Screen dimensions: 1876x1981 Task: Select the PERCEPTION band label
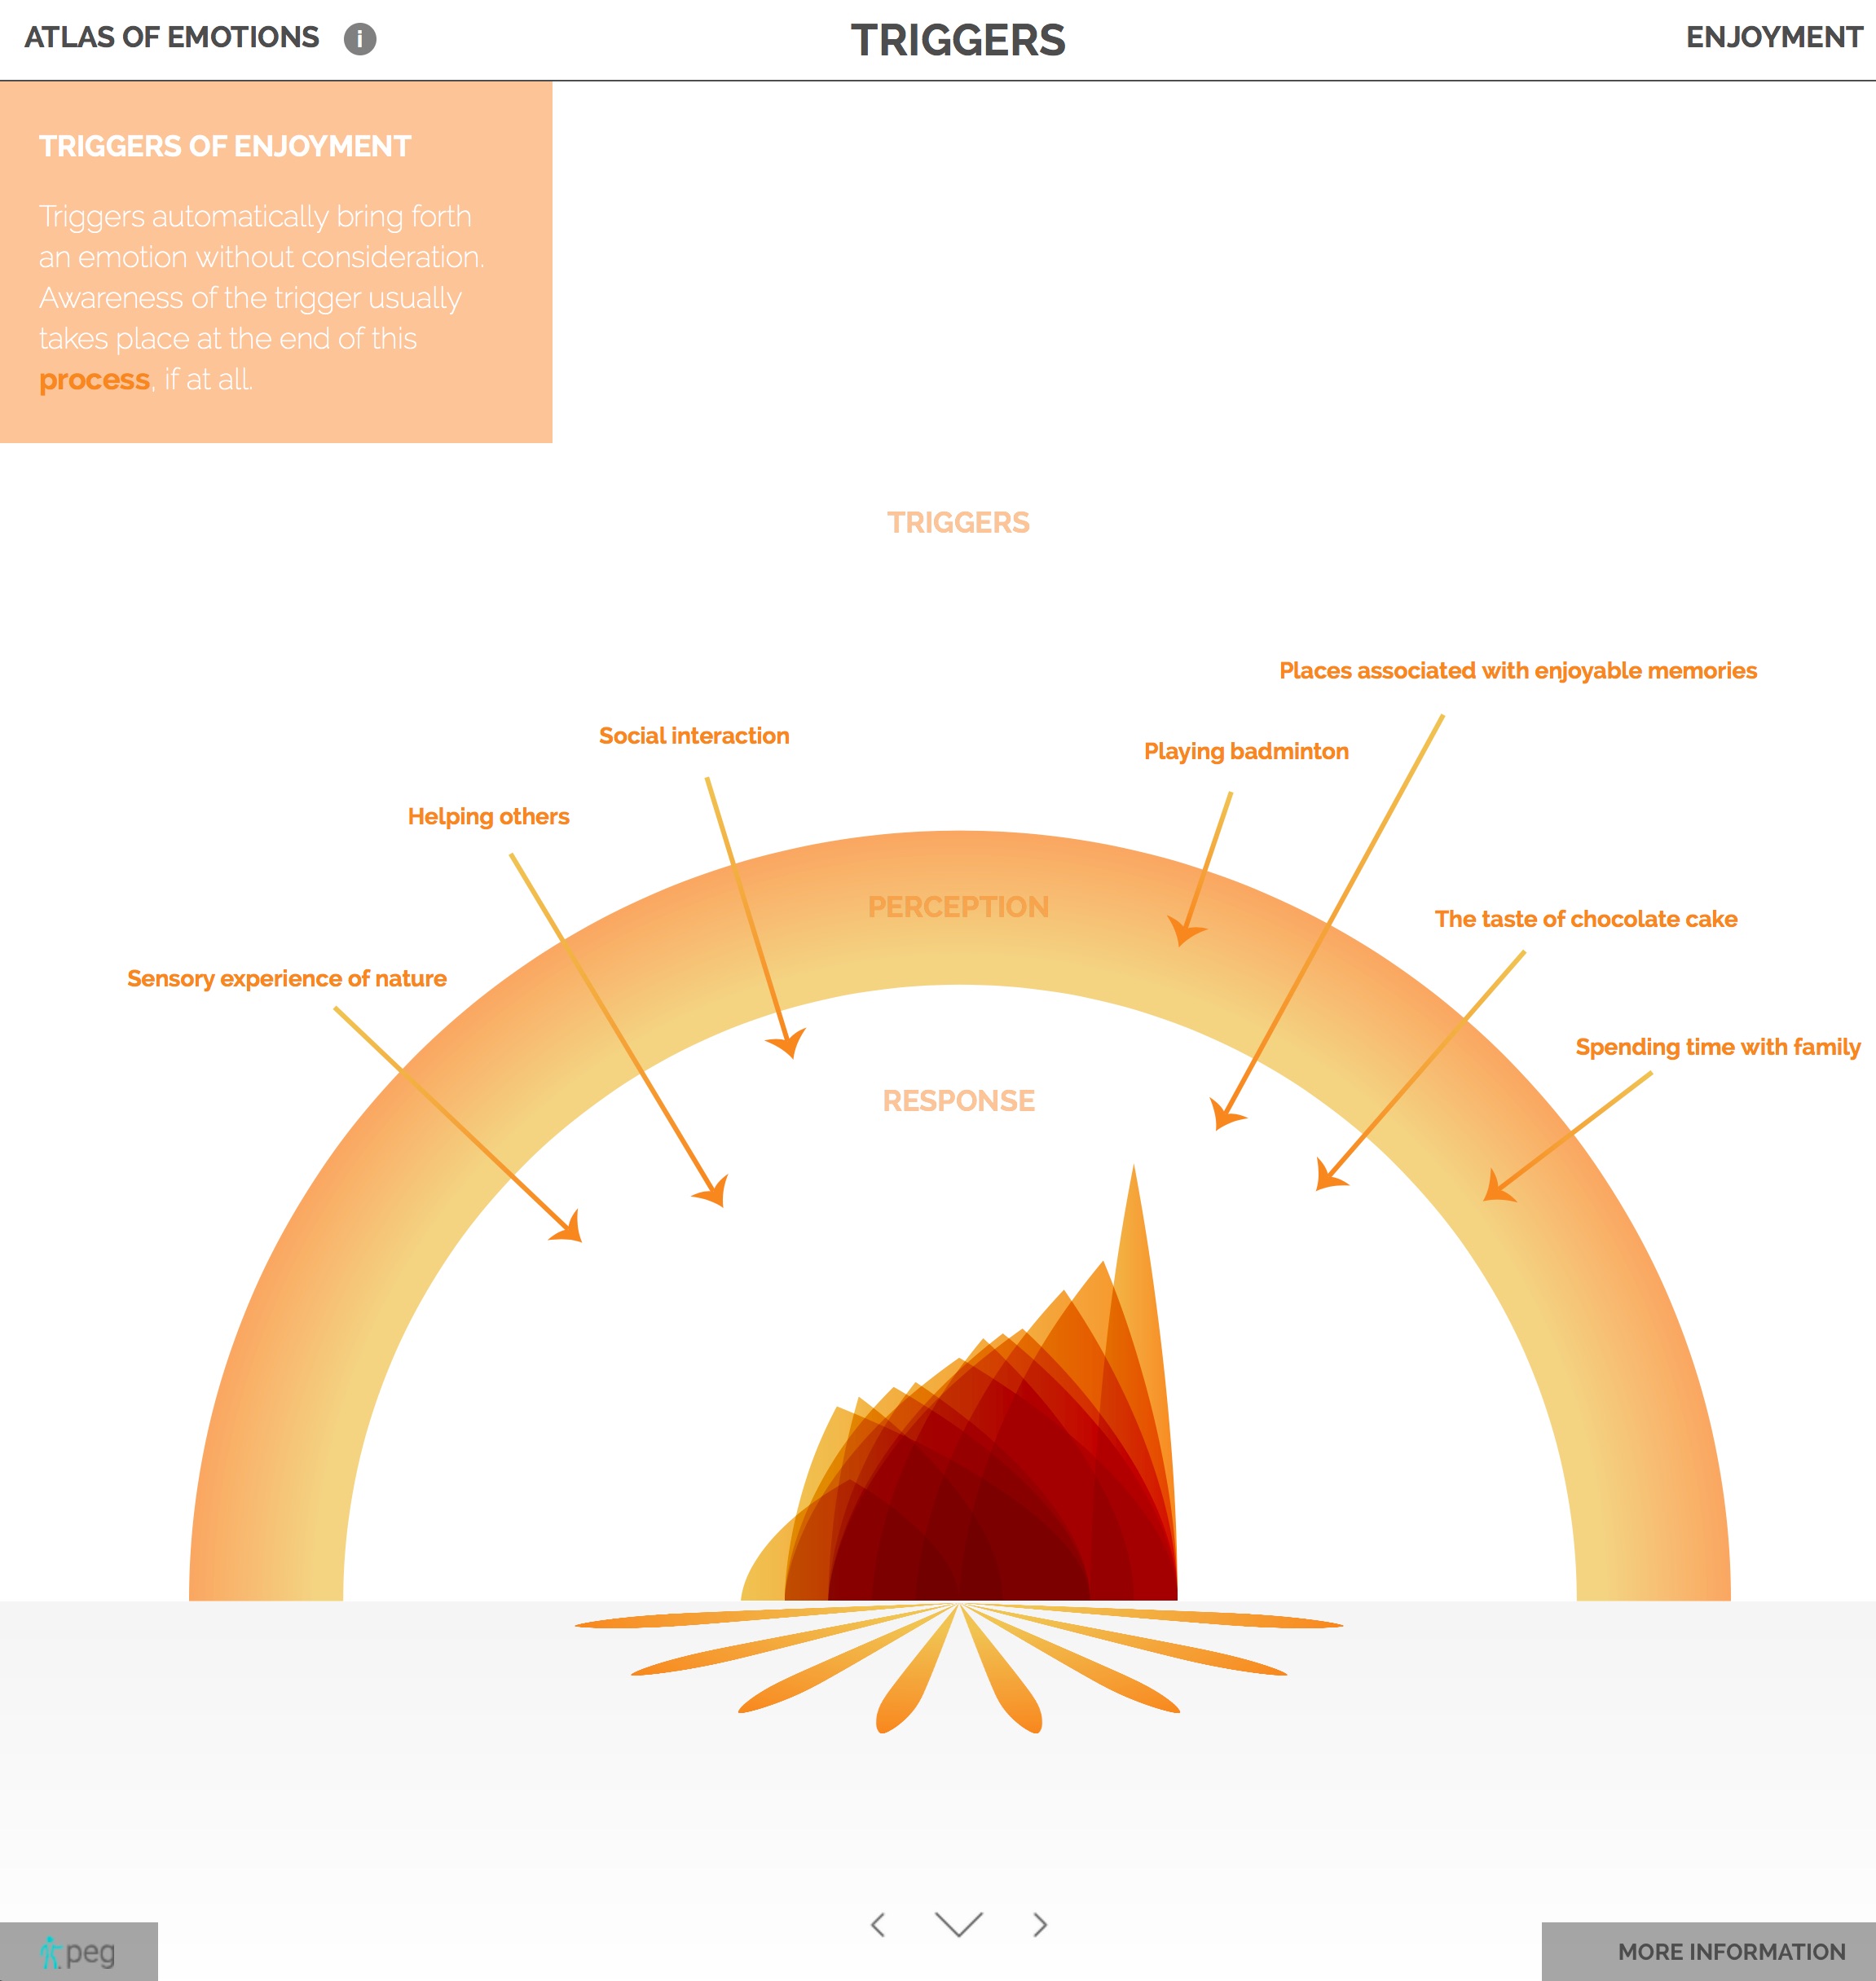[x=958, y=907]
